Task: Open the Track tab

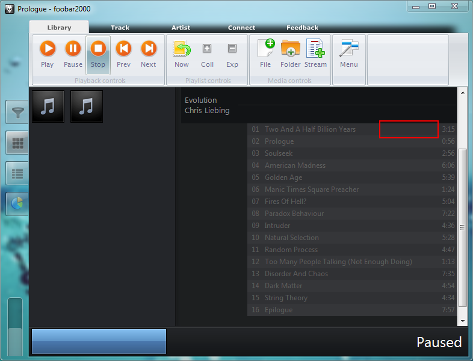Action: click(120, 28)
